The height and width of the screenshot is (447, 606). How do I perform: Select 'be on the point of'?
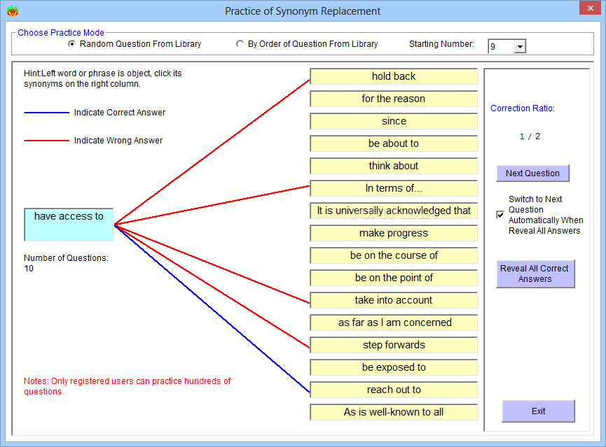394,278
